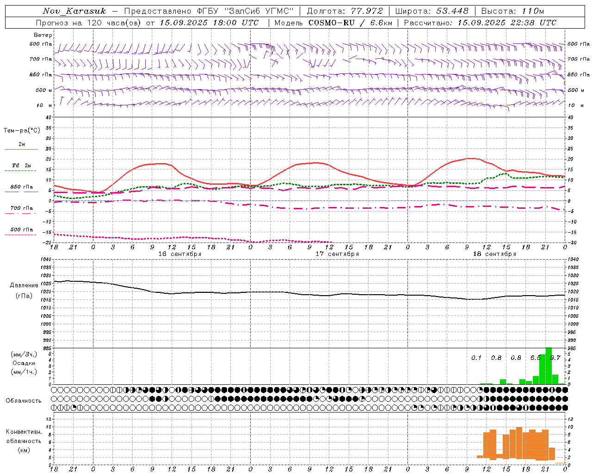Select the forecast start 15.09.2025 18:00 UTC
Screen dimensions: 592x473
(209, 23)
